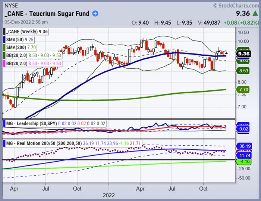Click the green 8.53 lower band tag

(x=245, y=71)
